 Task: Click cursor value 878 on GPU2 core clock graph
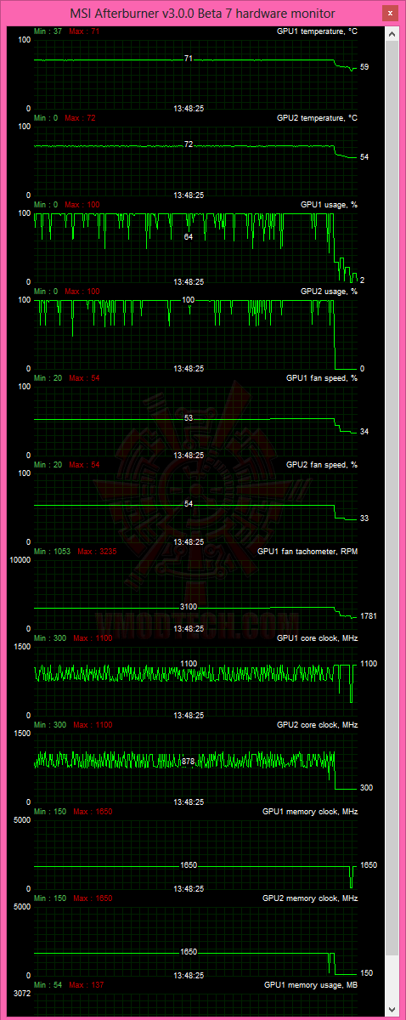189,762
